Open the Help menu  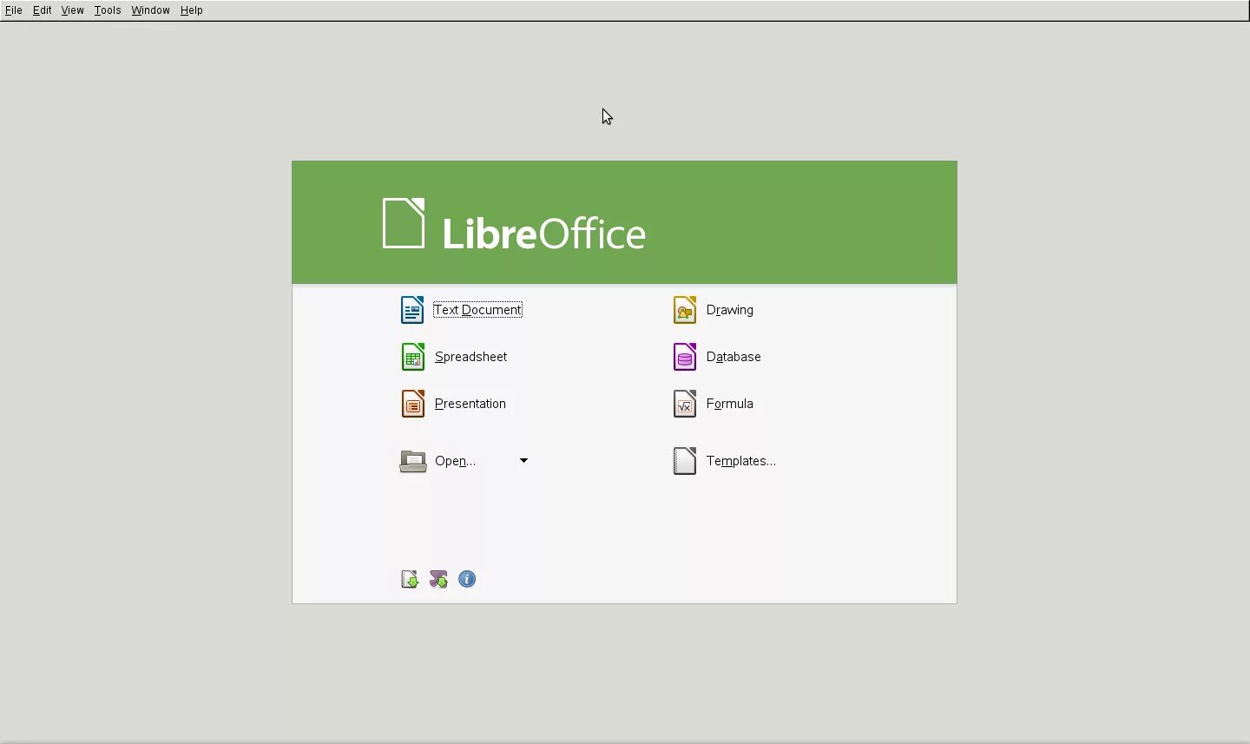click(191, 10)
